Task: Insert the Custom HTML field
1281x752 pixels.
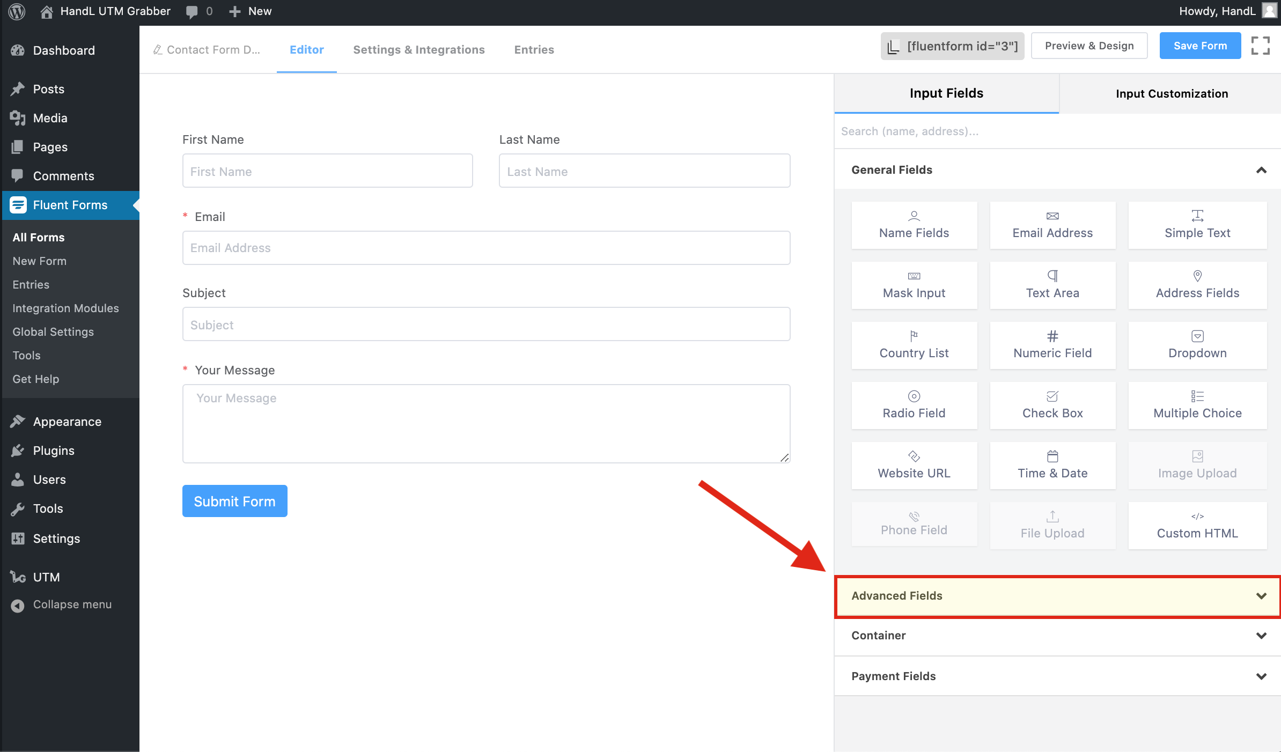Action: 1197,526
